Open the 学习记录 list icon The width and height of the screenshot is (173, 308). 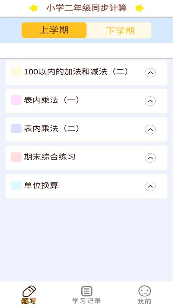[x=86, y=291]
